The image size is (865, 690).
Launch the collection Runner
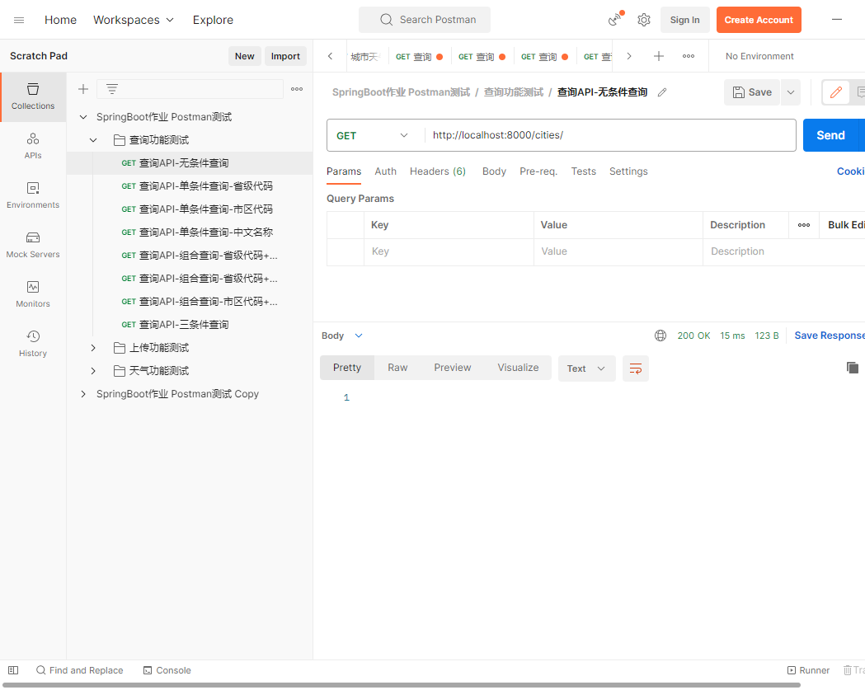point(808,670)
